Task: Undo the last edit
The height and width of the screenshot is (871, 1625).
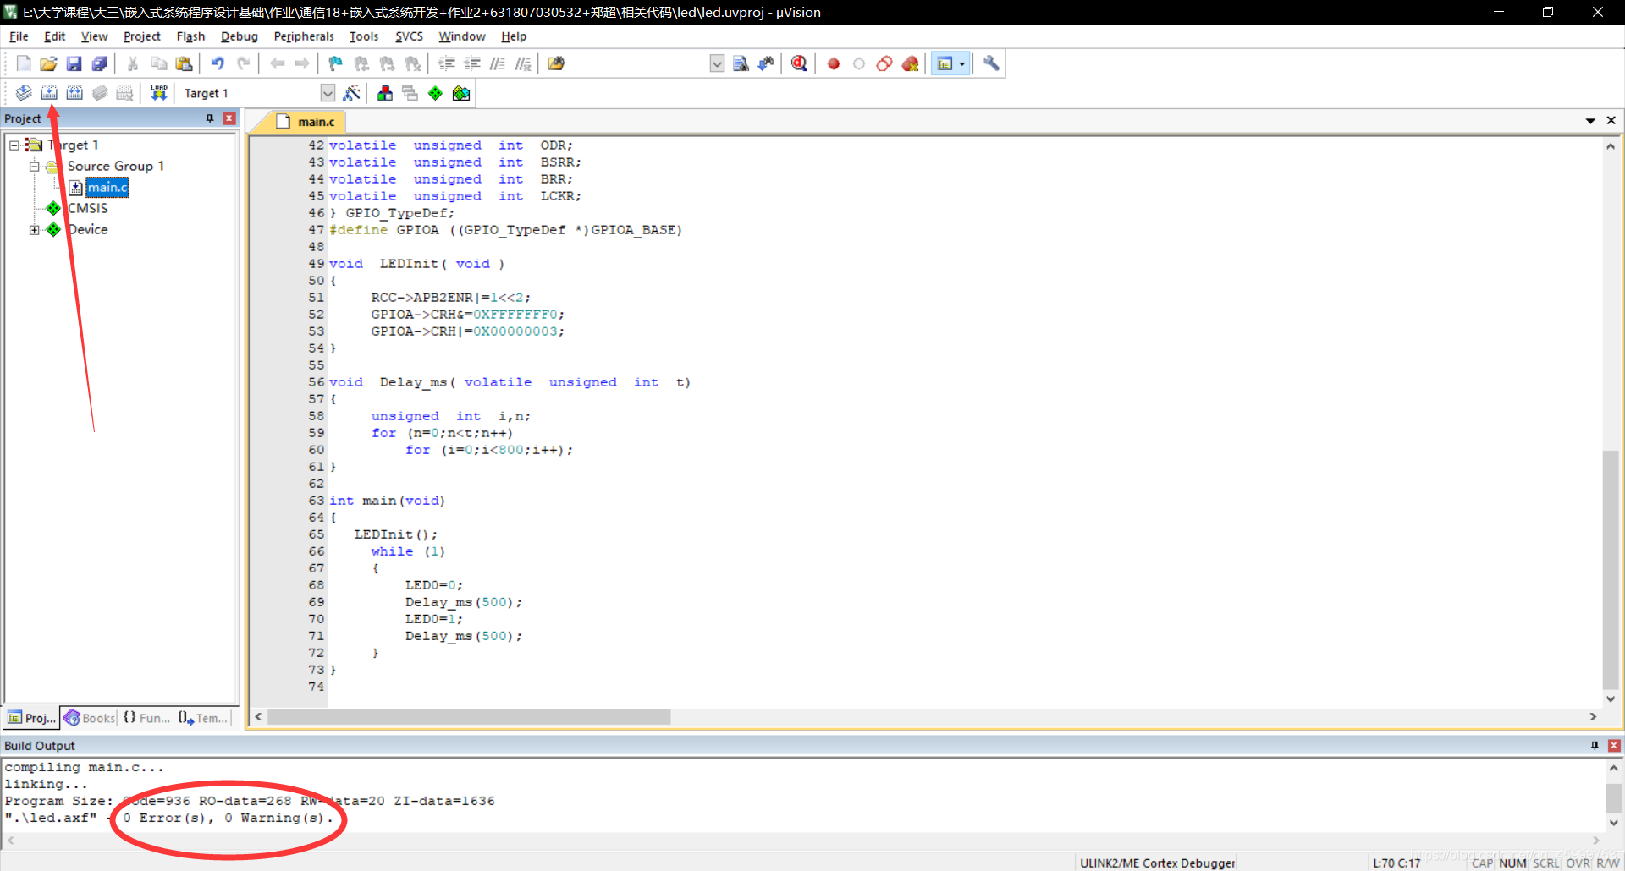Action: [218, 63]
